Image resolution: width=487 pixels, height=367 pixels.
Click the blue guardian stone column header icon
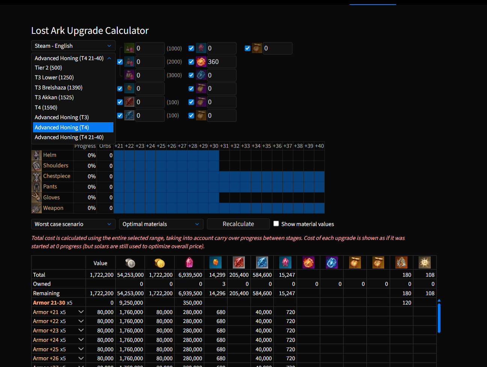click(262, 262)
